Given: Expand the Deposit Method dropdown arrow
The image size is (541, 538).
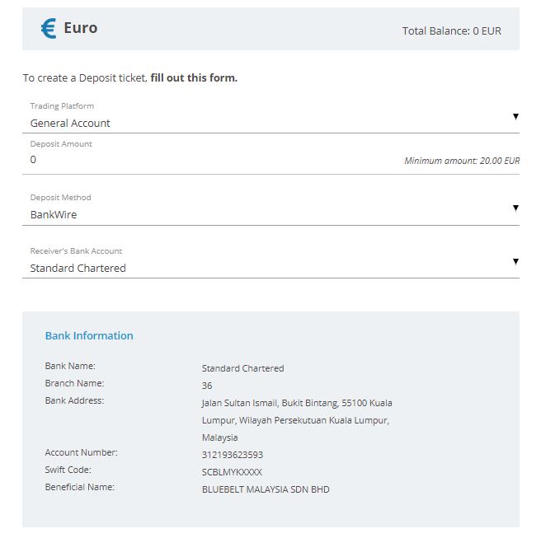Looking at the screenshot, I should 515,208.
